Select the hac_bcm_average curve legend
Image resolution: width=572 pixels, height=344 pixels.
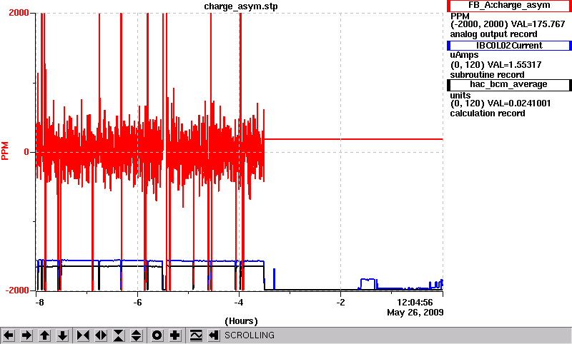pyautogui.click(x=509, y=85)
